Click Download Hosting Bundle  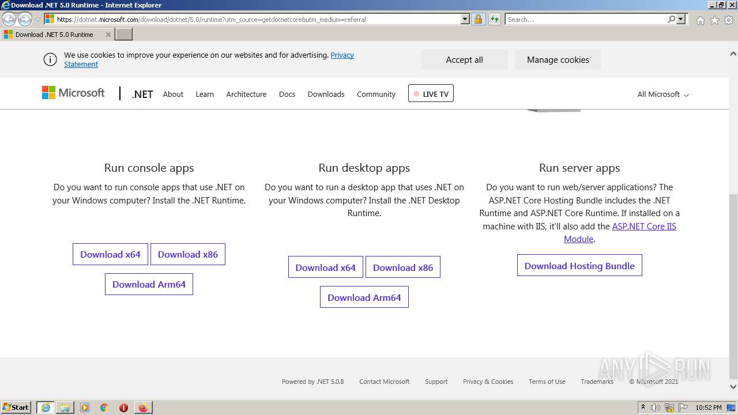(x=579, y=266)
